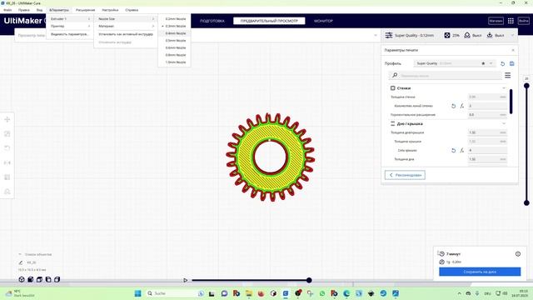Click the settings search field

(x=446, y=76)
